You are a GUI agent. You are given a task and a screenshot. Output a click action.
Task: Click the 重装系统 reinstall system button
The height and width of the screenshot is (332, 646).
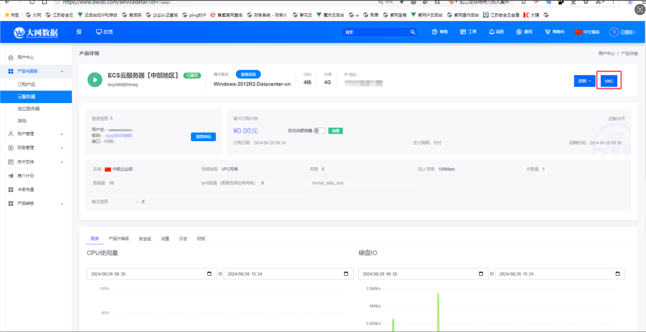pos(248,74)
